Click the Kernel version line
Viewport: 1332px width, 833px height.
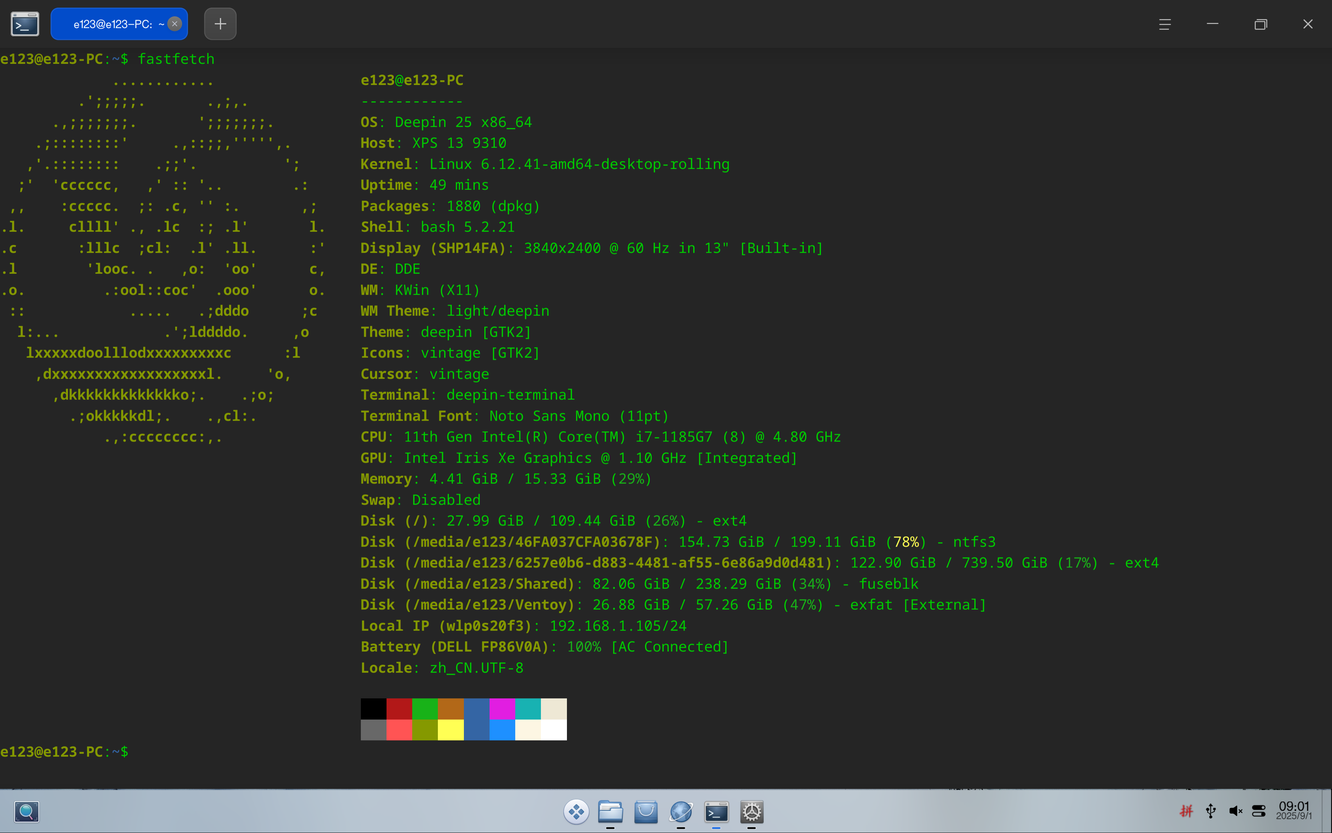tap(545, 164)
